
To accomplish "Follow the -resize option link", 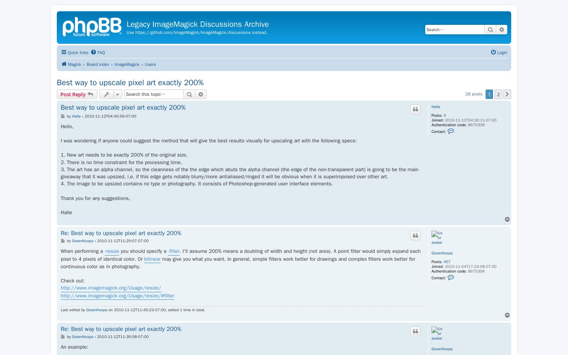I will [112, 251].
